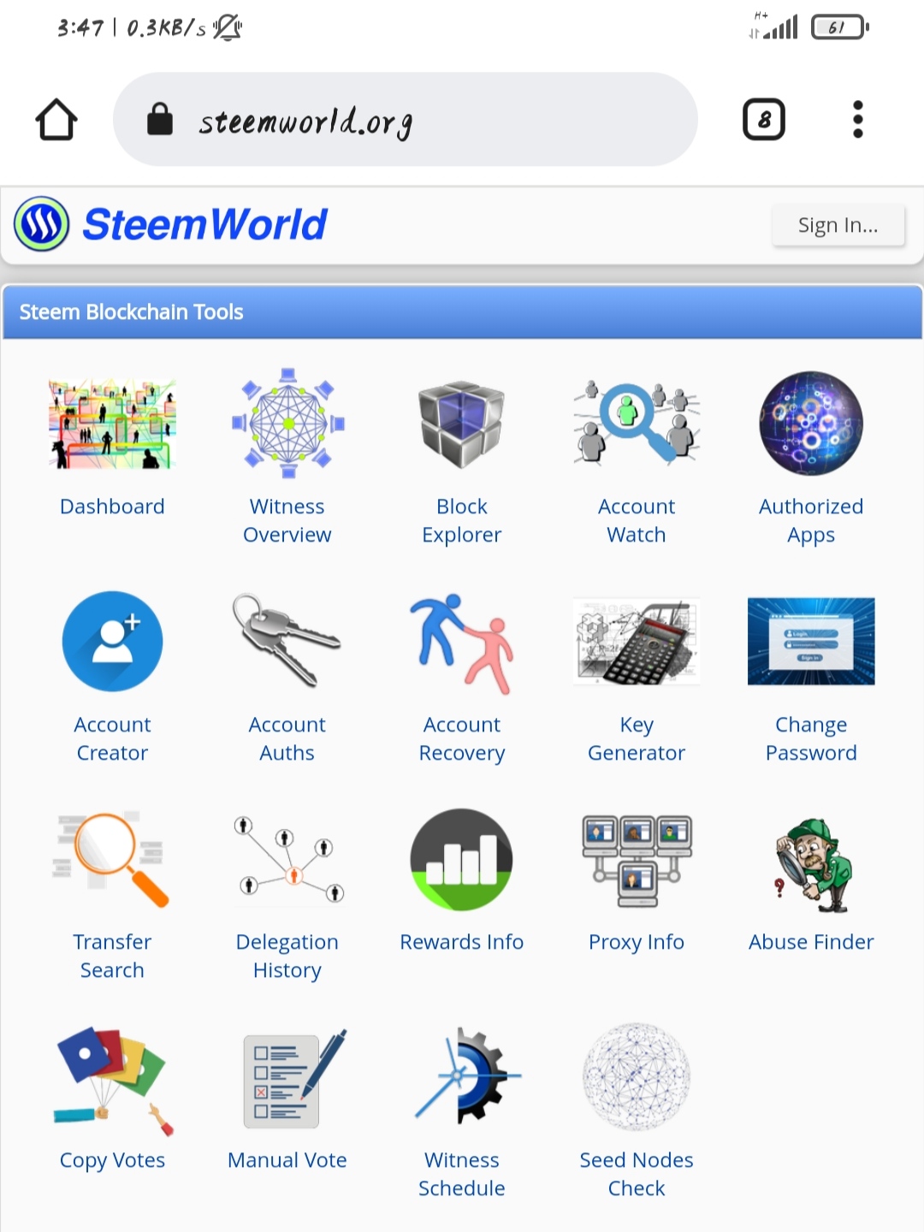Tap the padlock site security icon
924x1232 pixels.
click(160, 119)
